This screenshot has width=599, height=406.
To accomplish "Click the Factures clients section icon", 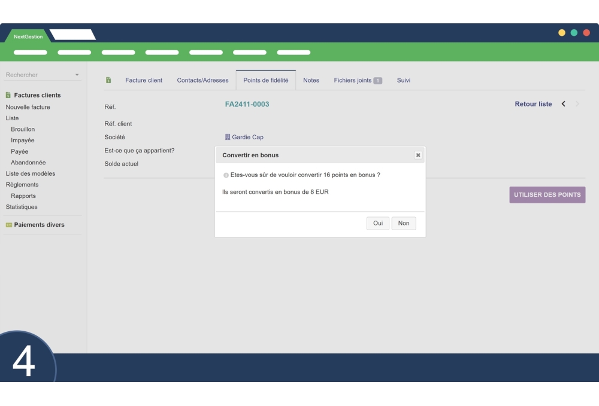I will click(8, 95).
